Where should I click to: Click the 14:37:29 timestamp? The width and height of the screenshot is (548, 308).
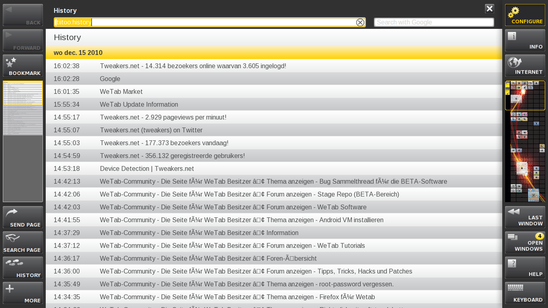point(67,233)
